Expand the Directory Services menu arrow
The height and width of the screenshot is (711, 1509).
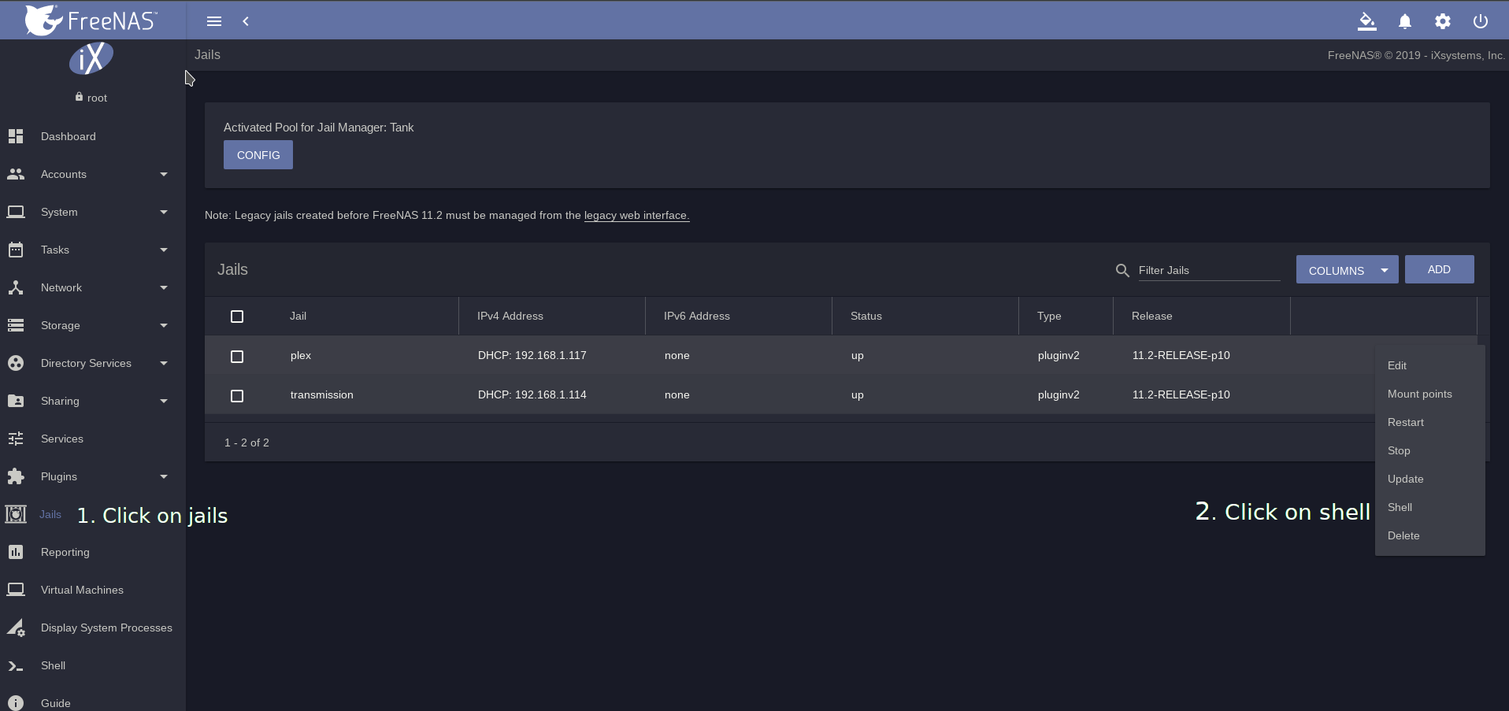[x=164, y=363]
